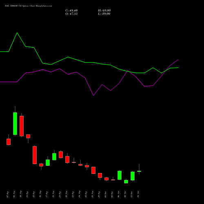
Task: Select the 29 Sep date label
Action: tap(99, 194)
